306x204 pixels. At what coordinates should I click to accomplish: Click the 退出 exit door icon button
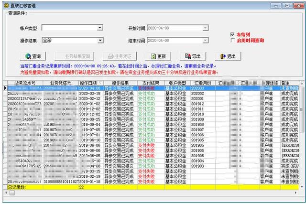[x=228, y=56]
